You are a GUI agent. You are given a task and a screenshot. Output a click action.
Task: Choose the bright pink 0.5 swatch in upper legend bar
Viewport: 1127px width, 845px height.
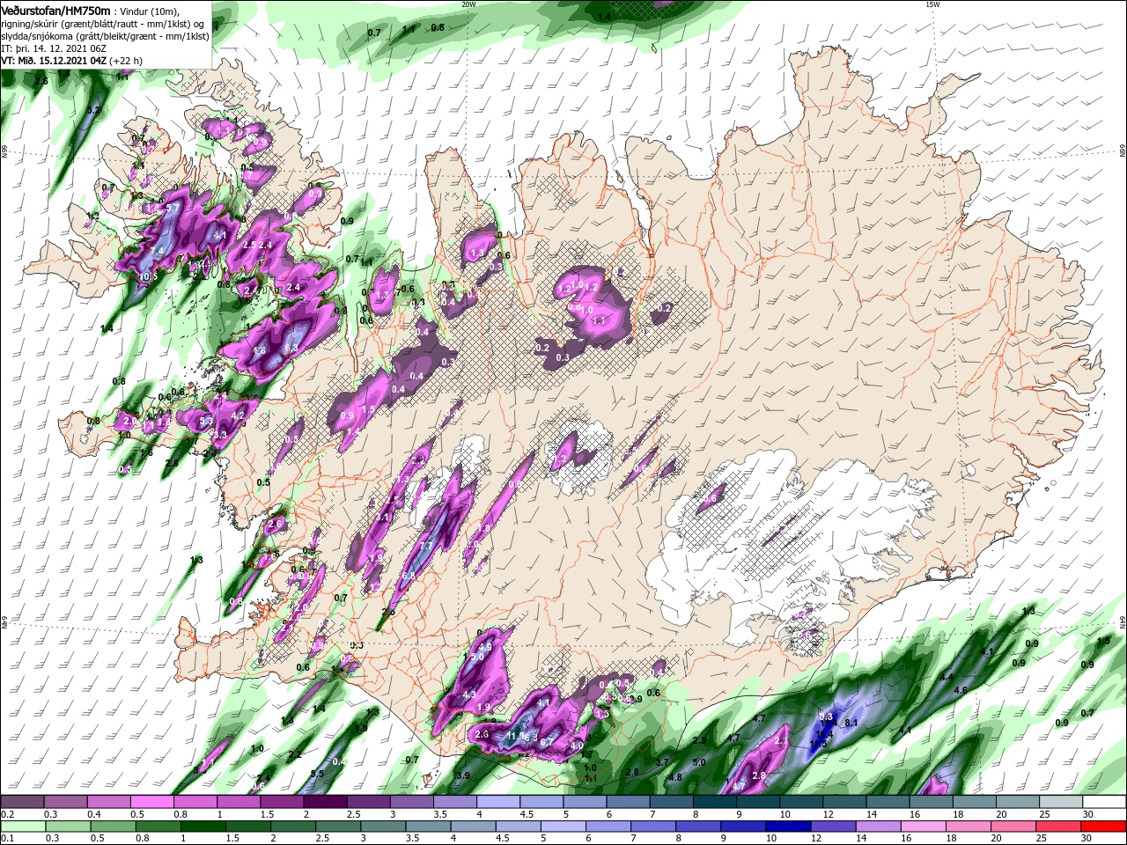[151, 802]
